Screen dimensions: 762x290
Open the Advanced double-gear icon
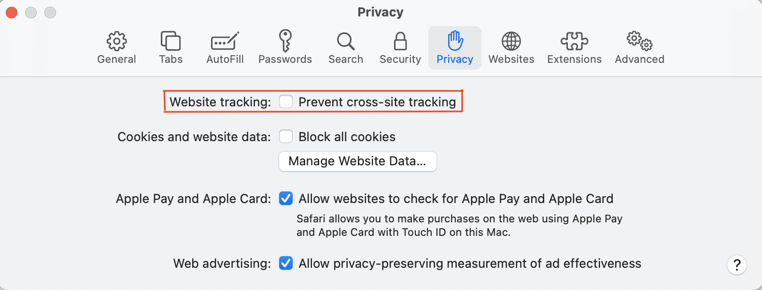(x=640, y=41)
